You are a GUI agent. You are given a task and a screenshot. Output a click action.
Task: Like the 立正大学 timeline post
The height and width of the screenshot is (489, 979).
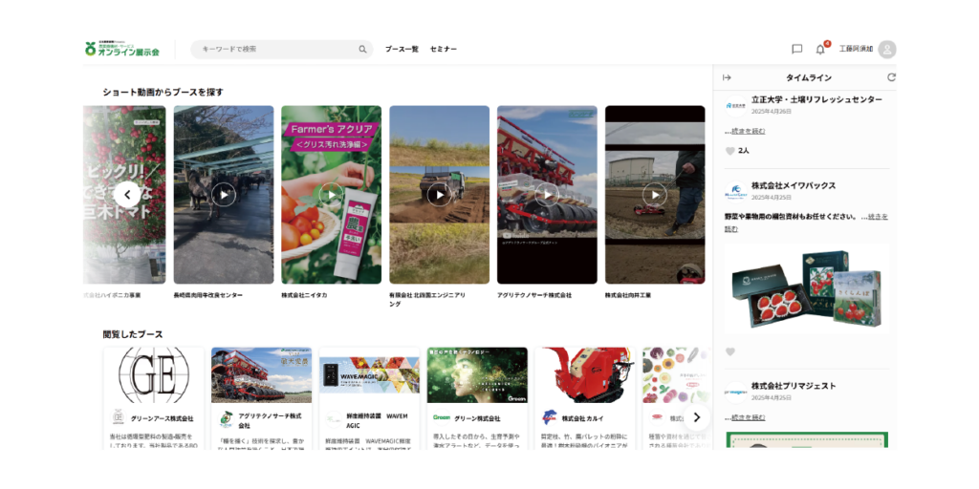[x=730, y=151]
